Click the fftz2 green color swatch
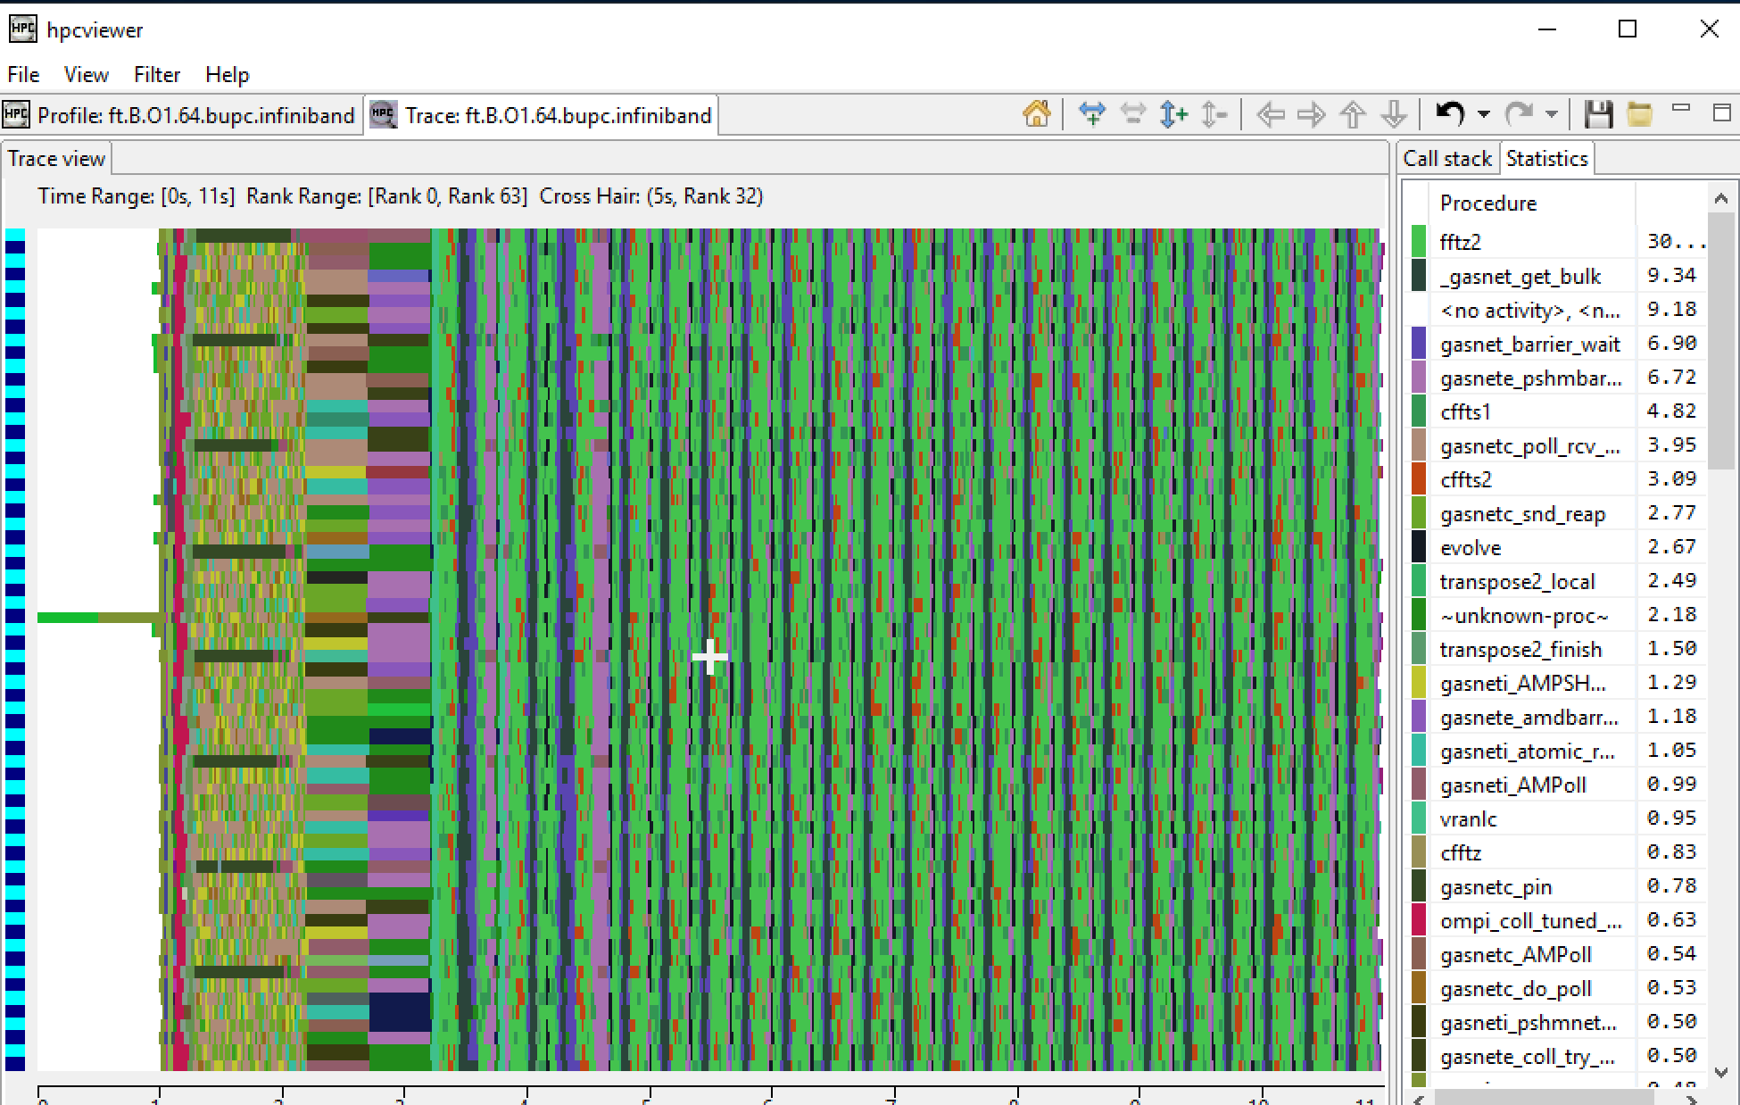This screenshot has height=1105, width=1740. (1418, 239)
